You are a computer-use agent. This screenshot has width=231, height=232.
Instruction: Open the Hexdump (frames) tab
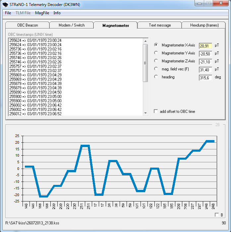point(204,25)
